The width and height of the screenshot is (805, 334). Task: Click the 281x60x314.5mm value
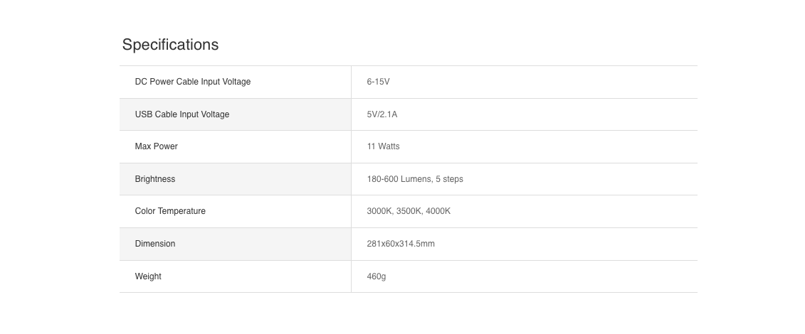click(401, 244)
